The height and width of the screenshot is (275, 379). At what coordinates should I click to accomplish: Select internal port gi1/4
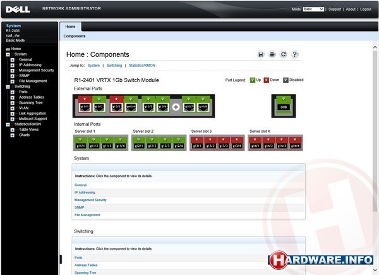point(121,143)
